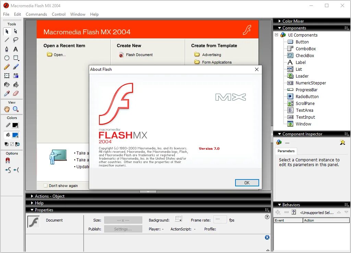Open the Edit menu
The width and height of the screenshot is (351, 253).
[17, 14]
